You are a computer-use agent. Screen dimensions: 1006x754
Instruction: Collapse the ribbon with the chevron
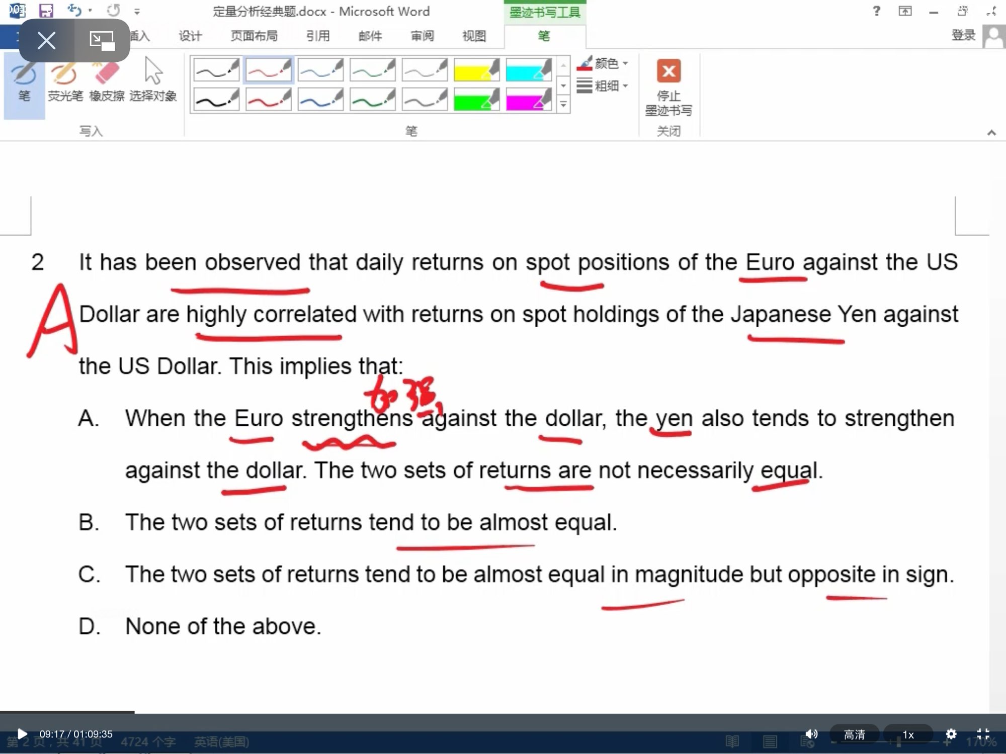(x=991, y=133)
